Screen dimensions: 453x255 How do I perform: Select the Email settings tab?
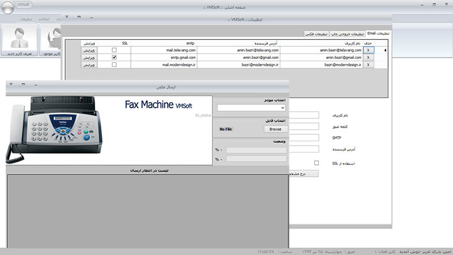coord(378,33)
